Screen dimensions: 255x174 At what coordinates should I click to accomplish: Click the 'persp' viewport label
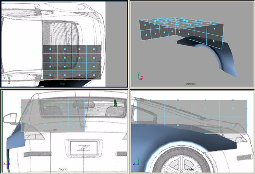(190, 84)
